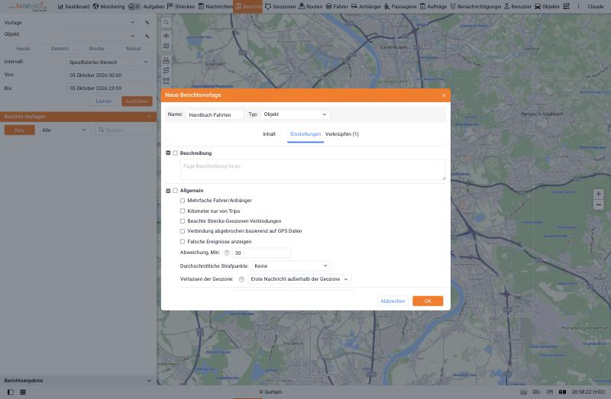
Task: Click the wrench icon next to Objekt
Action: click(147, 36)
